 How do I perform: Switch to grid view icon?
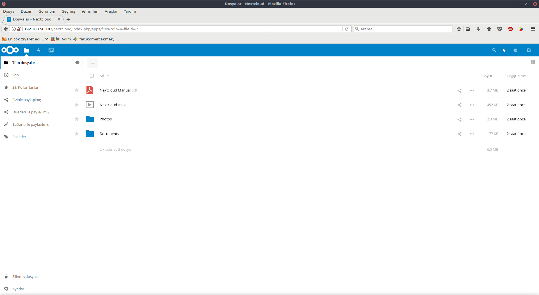(533, 62)
